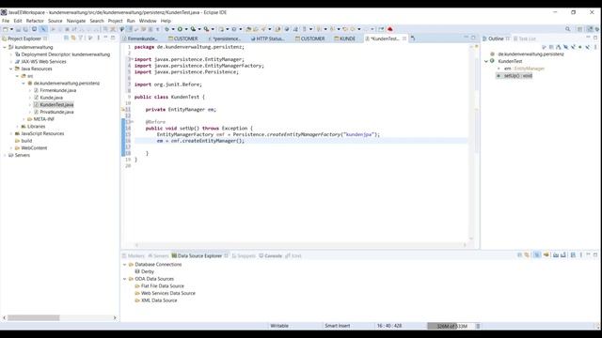Collapse the ODA Data Sources node
The image size is (602, 338).
(x=124, y=279)
